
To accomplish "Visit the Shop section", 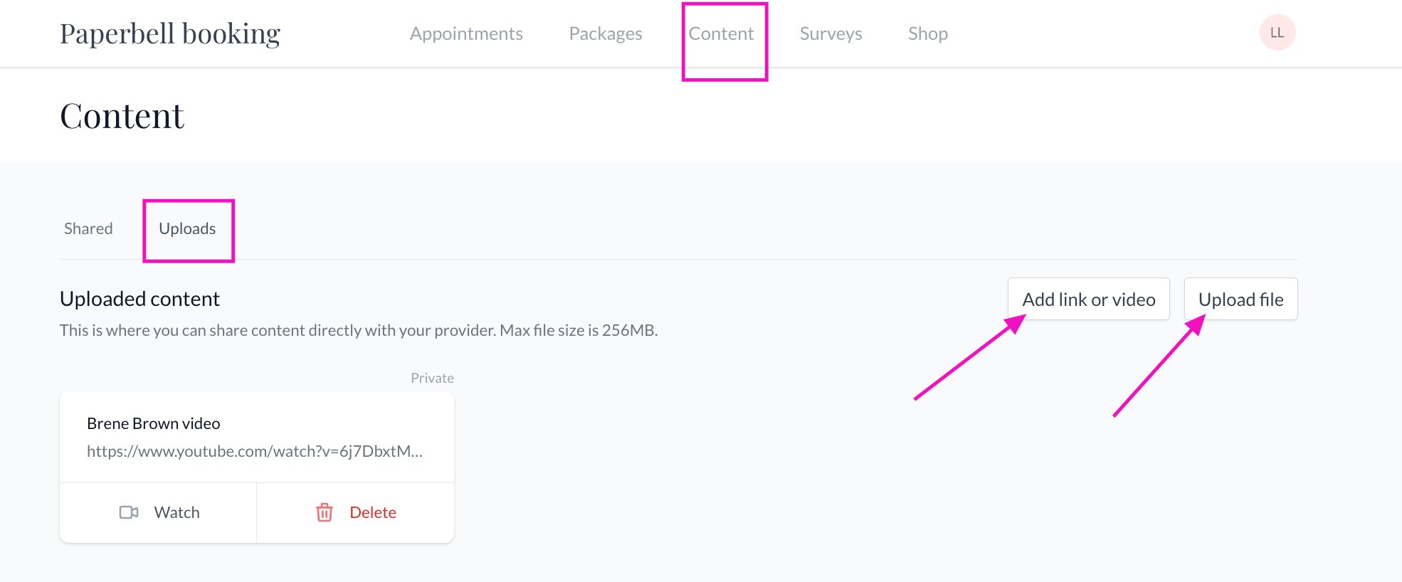I will [927, 33].
